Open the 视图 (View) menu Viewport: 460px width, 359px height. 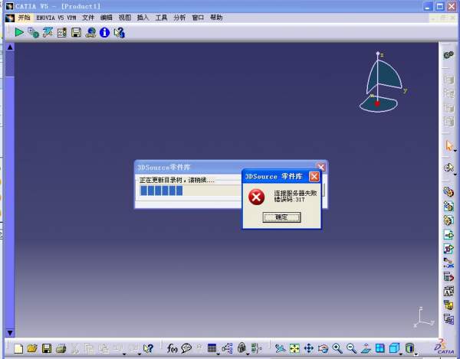[125, 18]
